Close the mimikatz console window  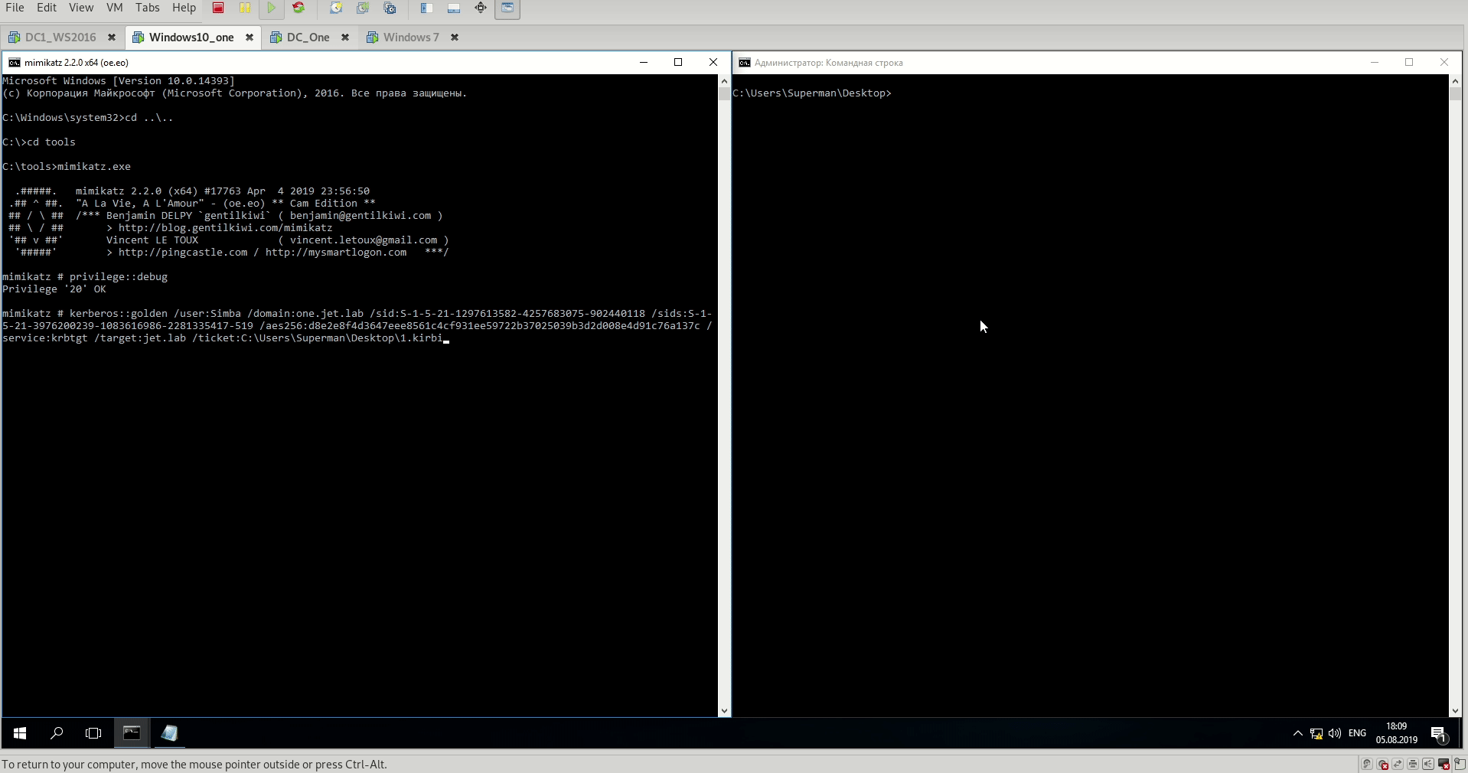[713, 63]
